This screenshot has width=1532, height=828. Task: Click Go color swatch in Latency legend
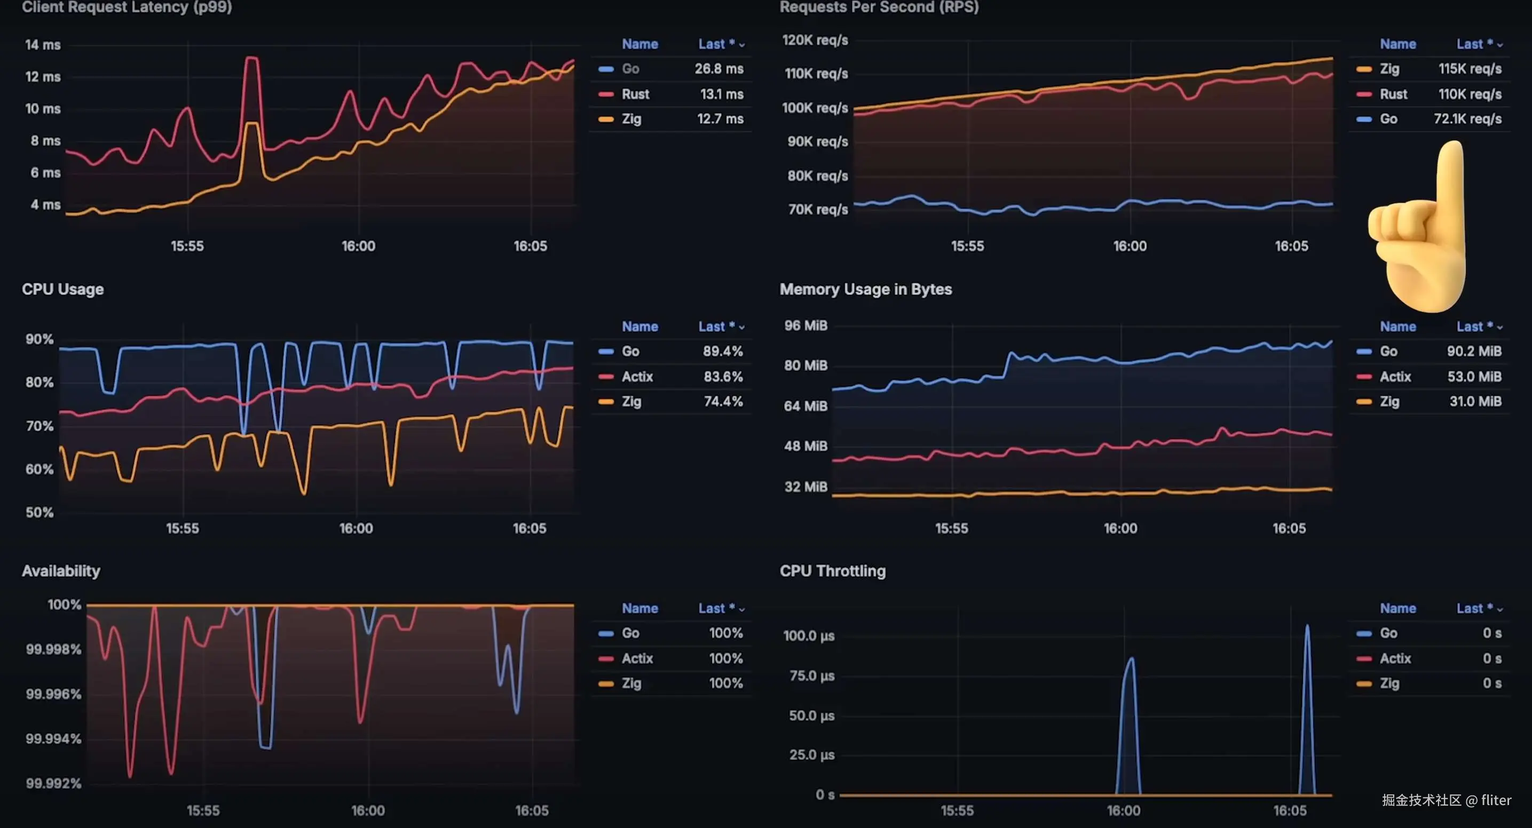[605, 69]
